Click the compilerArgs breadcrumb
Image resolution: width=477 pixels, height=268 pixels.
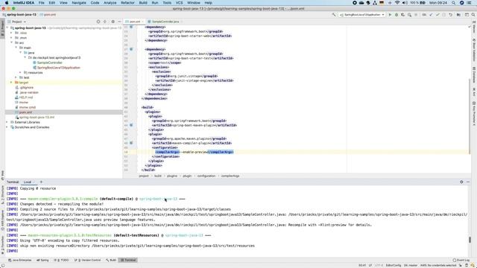click(x=230, y=176)
